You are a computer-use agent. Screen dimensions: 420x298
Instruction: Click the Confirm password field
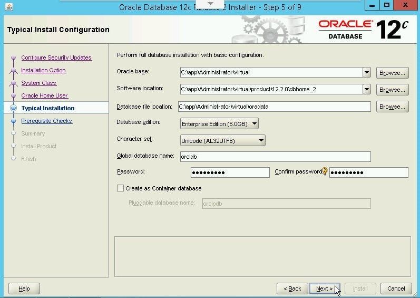[368, 172]
